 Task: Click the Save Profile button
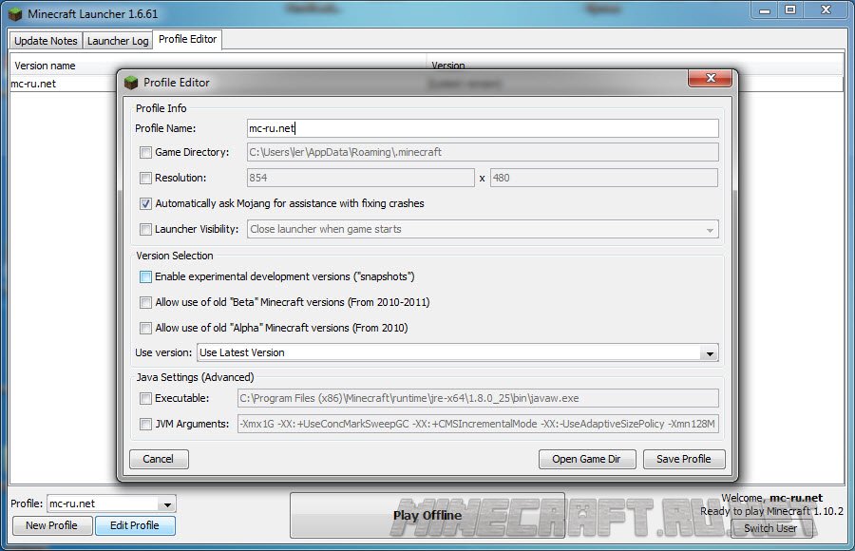tap(683, 459)
